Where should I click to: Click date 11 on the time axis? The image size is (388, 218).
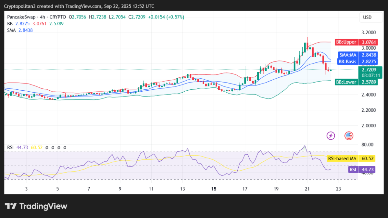pyautogui.click(x=151, y=189)
